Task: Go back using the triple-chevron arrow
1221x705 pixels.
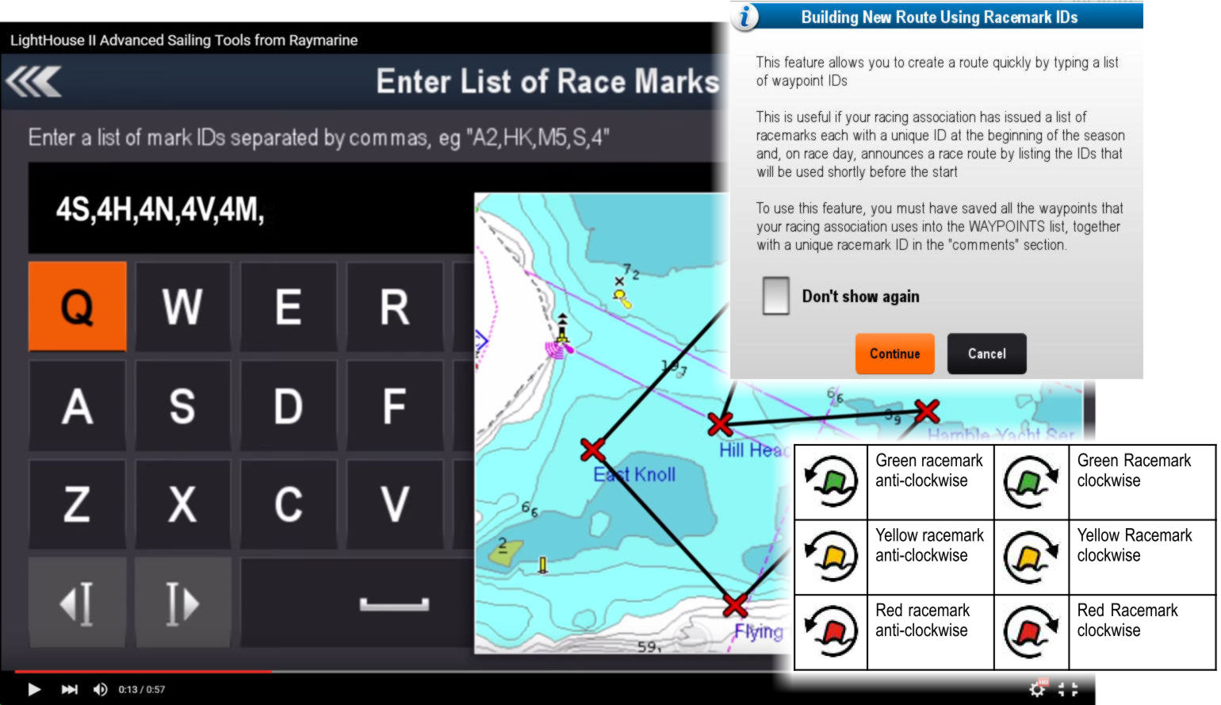Action: tap(33, 82)
